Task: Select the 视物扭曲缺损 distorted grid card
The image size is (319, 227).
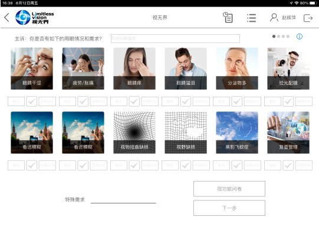Action: 134,133
